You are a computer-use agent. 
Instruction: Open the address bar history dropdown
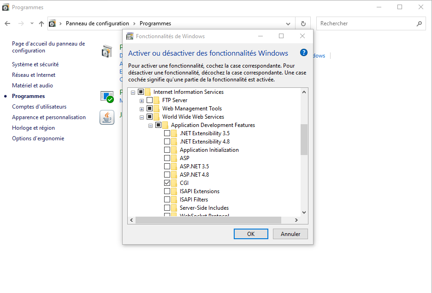point(288,23)
